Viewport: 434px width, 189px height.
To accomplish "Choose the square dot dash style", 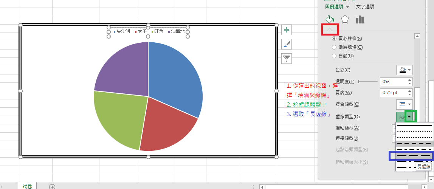I will (414, 138).
